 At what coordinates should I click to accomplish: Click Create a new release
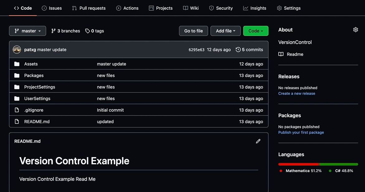[x=297, y=94]
